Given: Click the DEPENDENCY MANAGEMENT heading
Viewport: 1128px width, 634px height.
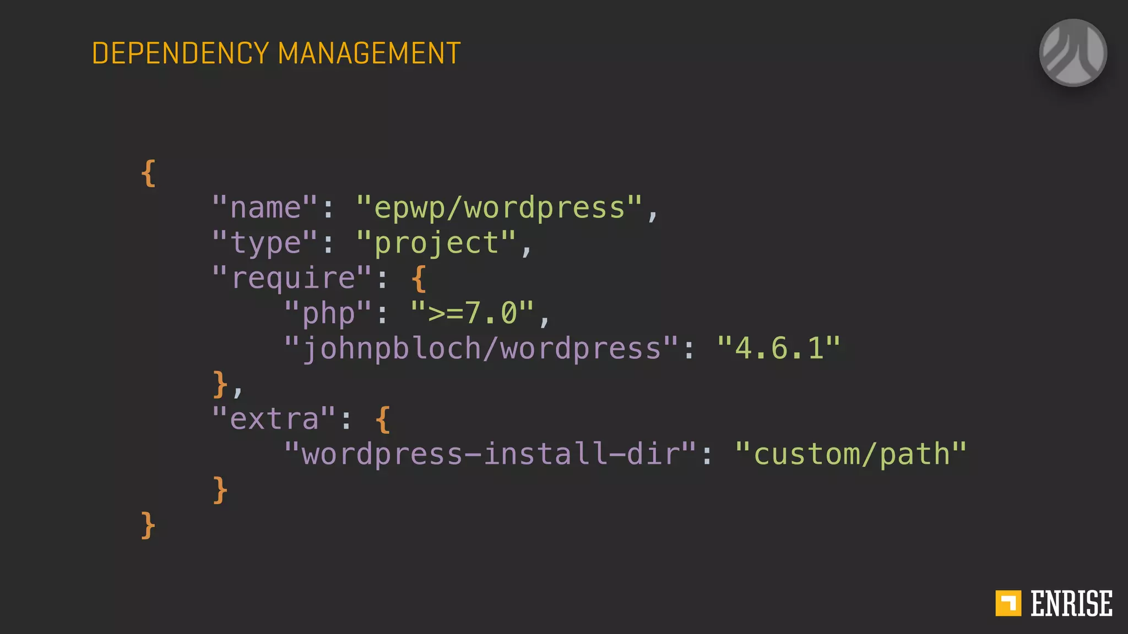Looking at the screenshot, I should 276,53.
